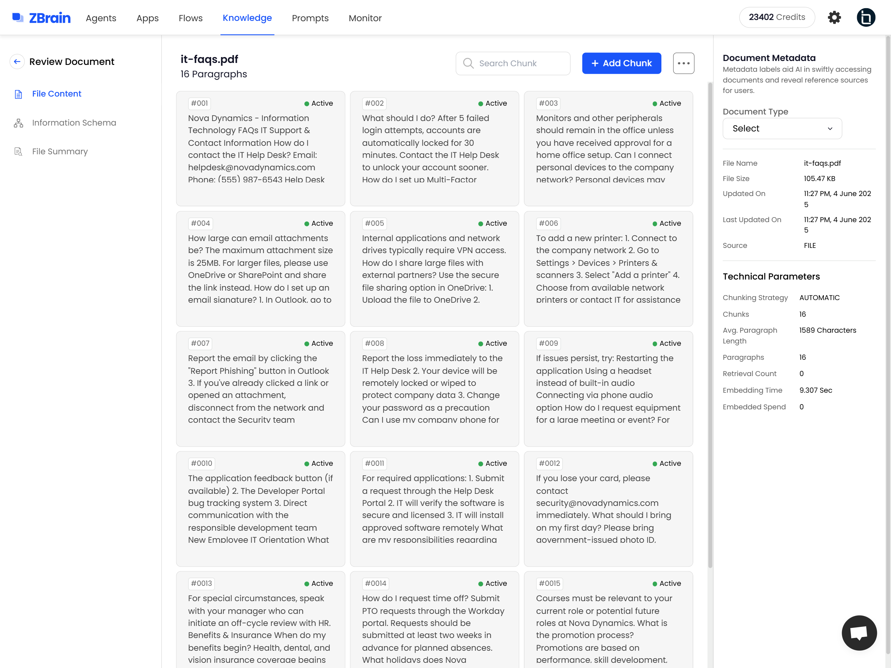The height and width of the screenshot is (668, 891).
Task: Open chunk #007 about reporting phishing
Action: coord(261,389)
